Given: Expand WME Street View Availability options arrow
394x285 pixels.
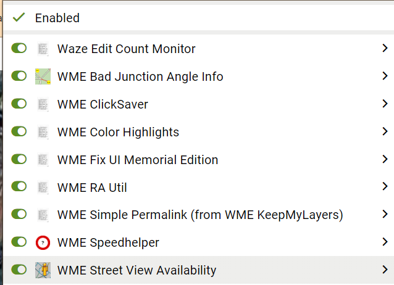Looking at the screenshot, I should coord(384,270).
